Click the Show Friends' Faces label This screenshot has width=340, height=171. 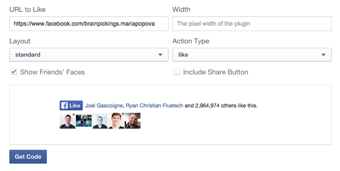(52, 72)
